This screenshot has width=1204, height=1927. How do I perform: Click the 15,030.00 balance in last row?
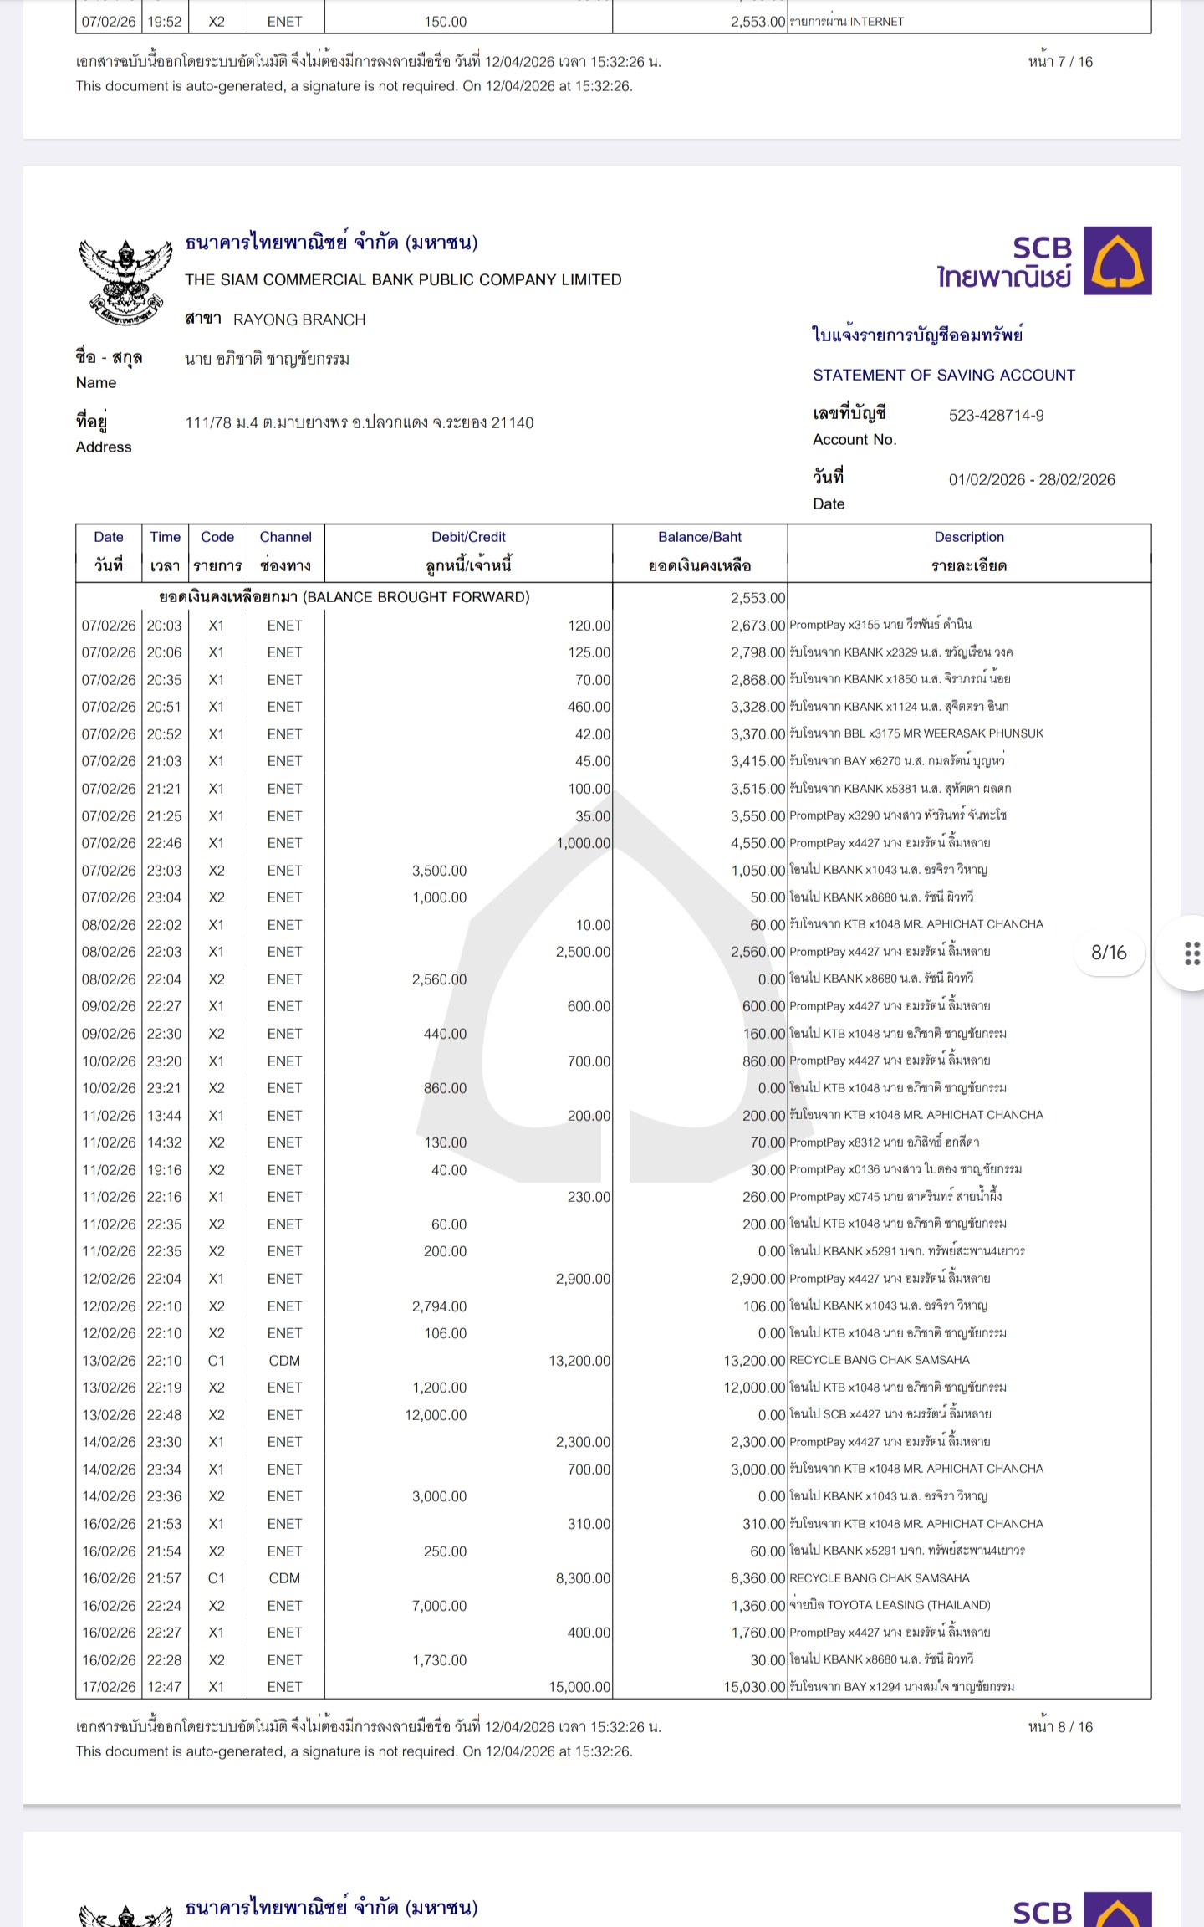(754, 1687)
